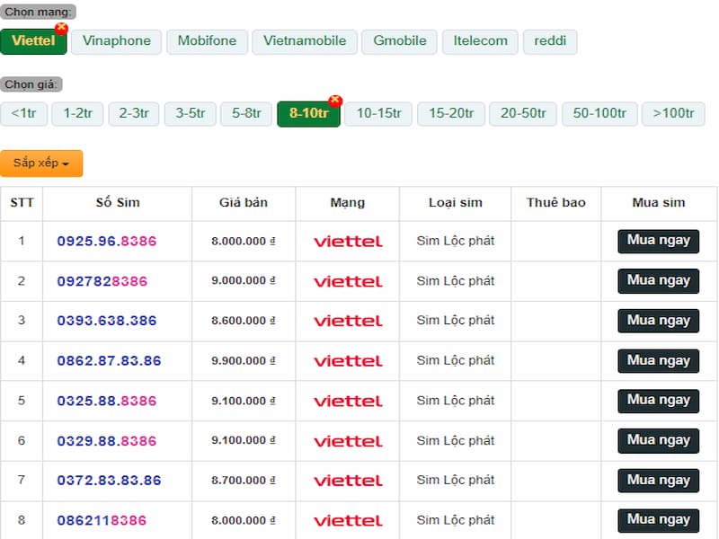This screenshot has width=719, height=539.
Task: Open sim number 0329.88.8386
Action: click(x=107, y=441)
